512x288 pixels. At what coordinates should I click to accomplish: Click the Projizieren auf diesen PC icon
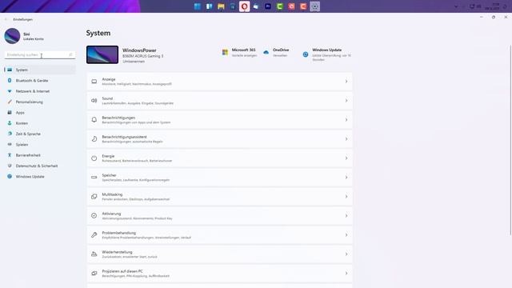click(x=94, y=274)
